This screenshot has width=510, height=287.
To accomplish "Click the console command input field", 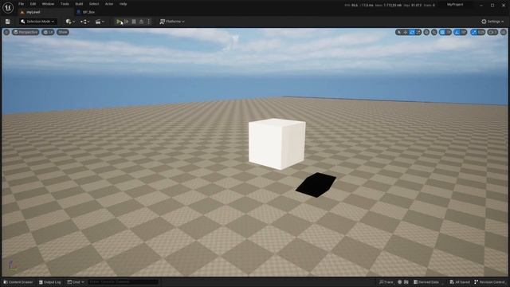I will click(x=123, y=281).
